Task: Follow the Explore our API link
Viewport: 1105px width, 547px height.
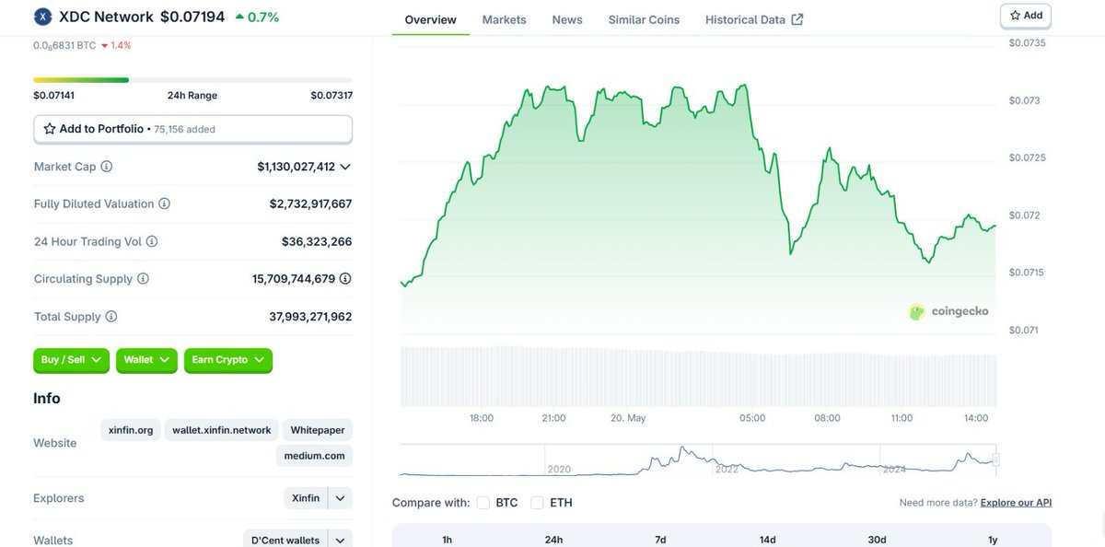Action: (1016, 503)
